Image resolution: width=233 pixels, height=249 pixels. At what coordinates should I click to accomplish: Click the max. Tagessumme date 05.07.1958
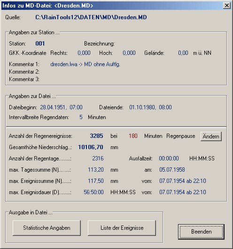(172, 170)
